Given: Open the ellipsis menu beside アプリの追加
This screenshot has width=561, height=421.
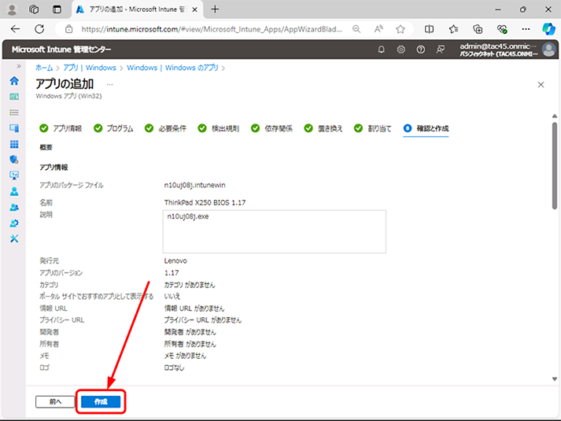Looking at the screenshot, I should 109,84.
